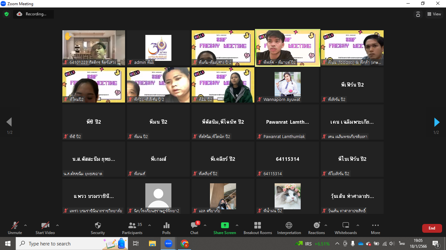This screenshot has height=250, width=446.
Task: Unmute the microphone
Action: pos(15,228)
